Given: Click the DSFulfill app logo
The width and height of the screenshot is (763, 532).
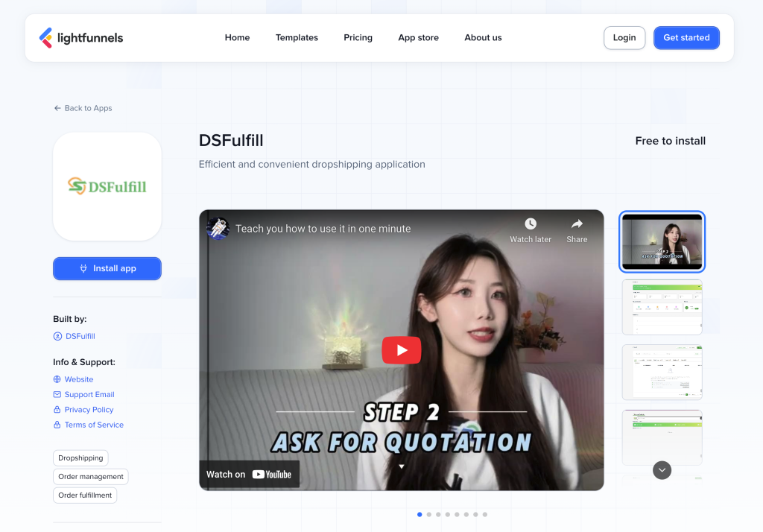Looking at the screenshot, I should pos(107,186).
